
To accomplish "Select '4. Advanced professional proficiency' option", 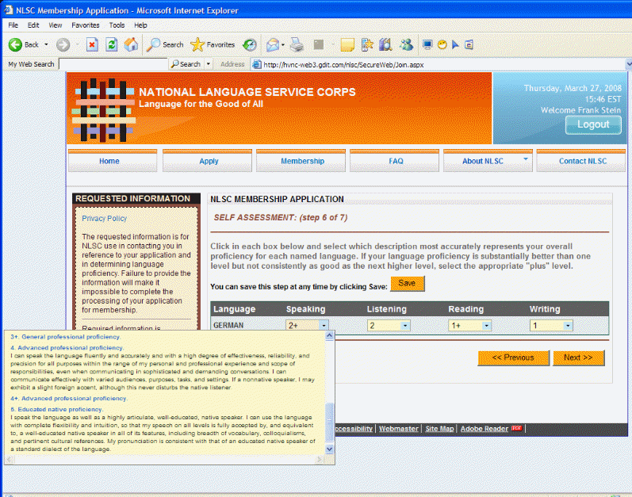I will pos(67,347).
